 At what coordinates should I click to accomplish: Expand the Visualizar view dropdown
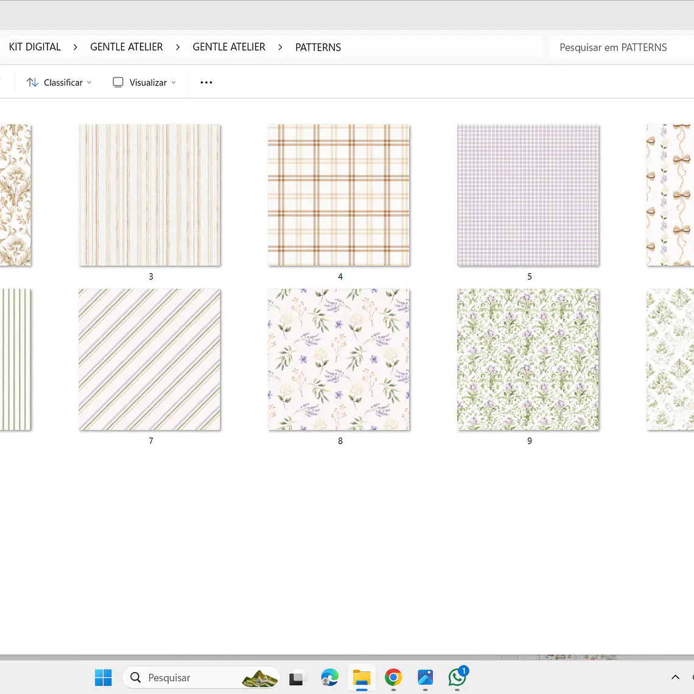point(144,82)
